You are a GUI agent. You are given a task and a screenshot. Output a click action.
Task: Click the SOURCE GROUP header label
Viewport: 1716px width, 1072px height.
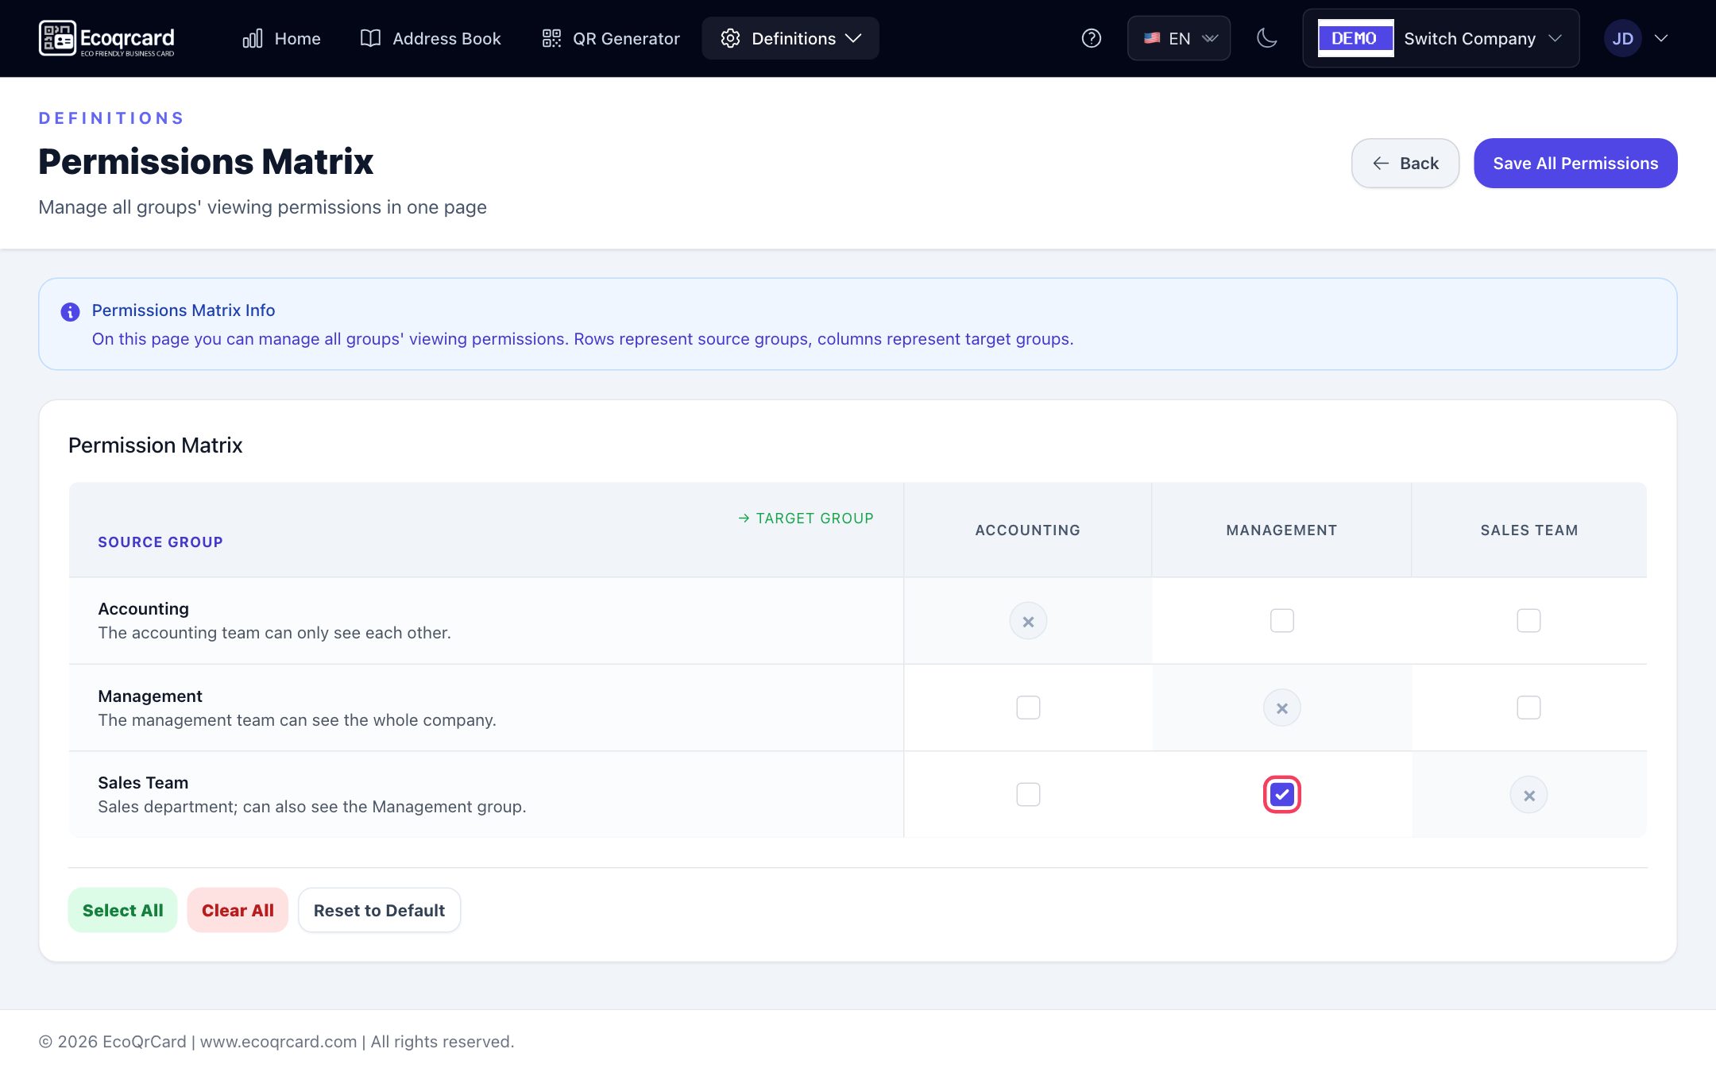[160, 542]
